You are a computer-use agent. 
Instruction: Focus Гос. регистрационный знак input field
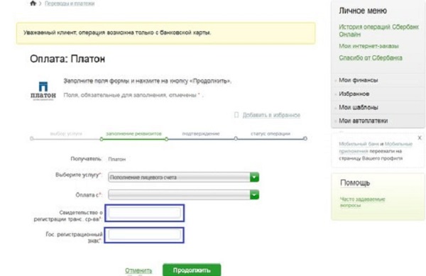coord(145,235)
